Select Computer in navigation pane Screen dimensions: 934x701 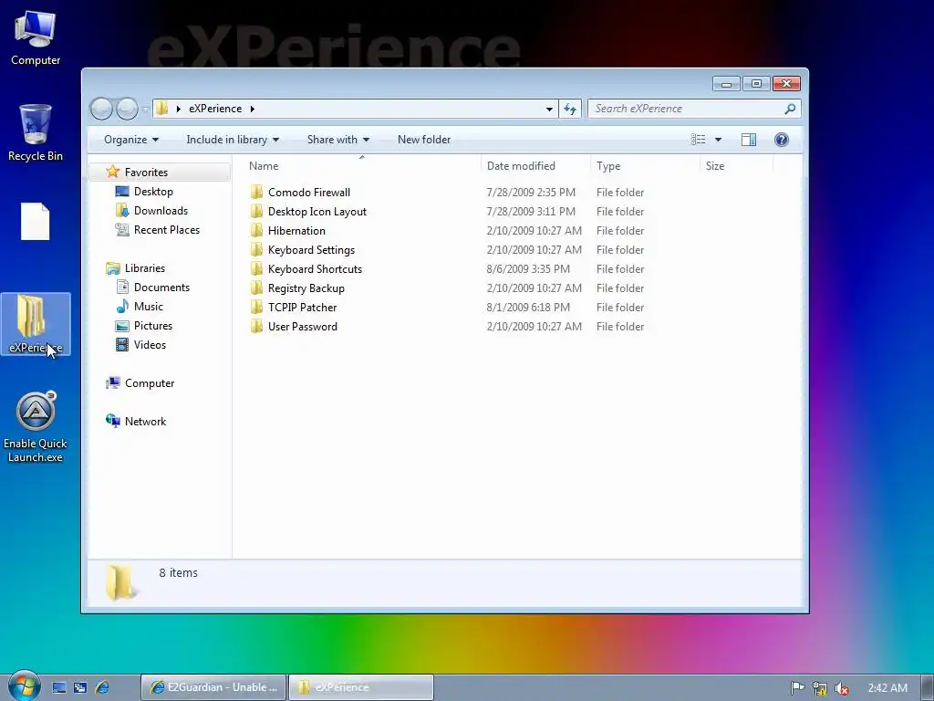point(150,383)
